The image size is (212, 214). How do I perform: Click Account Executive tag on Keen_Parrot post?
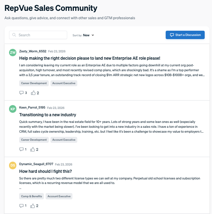tap(64, 140)
